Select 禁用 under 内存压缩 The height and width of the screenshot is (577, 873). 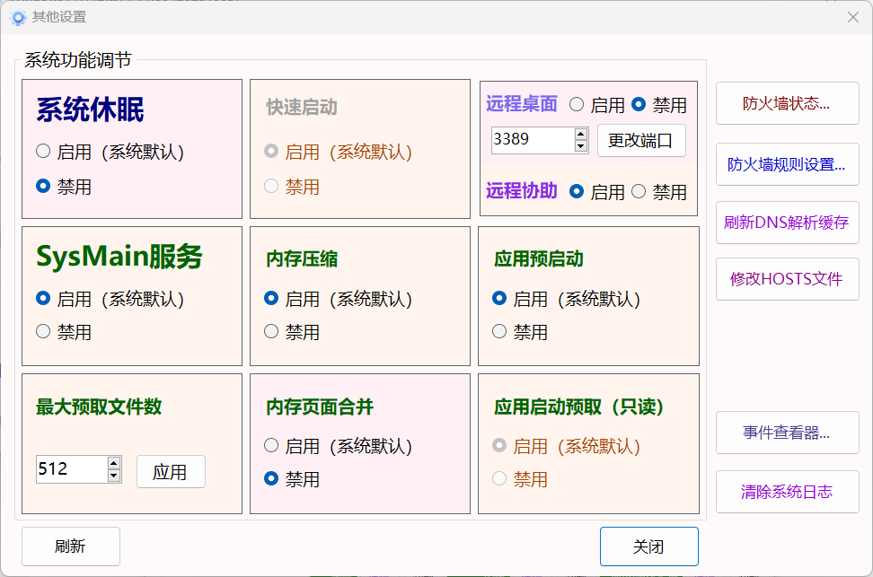tap(271, 332)
